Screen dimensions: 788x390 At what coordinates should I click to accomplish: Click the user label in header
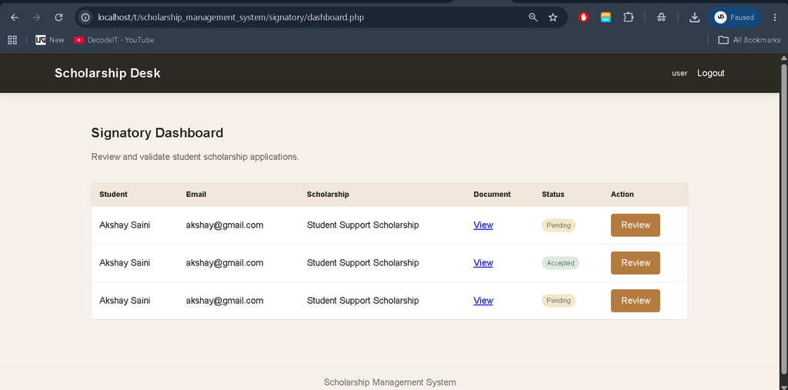[679, 73]
